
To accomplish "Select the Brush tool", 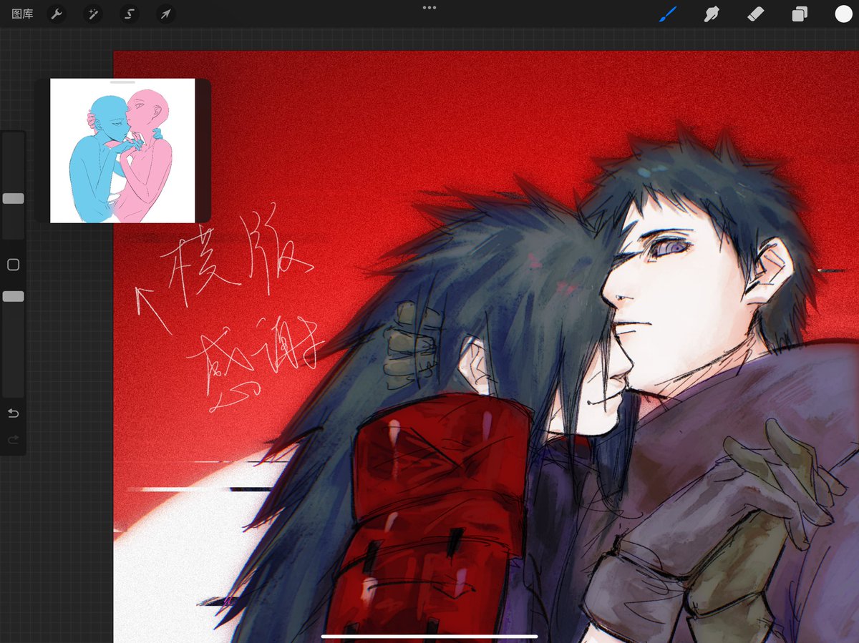I will click(x=667, y=14).
